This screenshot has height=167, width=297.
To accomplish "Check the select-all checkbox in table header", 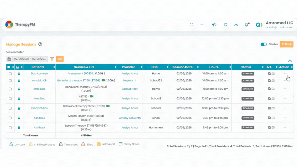I will coord(9,67).
